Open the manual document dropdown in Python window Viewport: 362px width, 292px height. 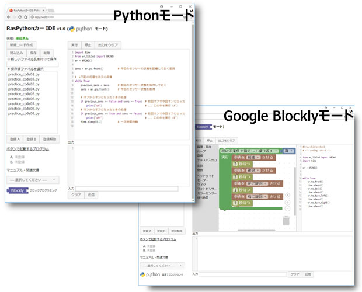pyautogui.click(x=33, y=180)
